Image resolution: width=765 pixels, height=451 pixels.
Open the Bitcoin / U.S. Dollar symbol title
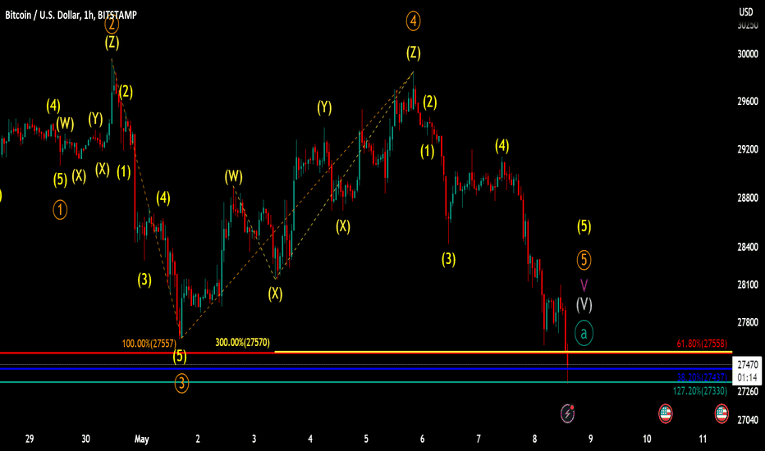coord(71,15)
